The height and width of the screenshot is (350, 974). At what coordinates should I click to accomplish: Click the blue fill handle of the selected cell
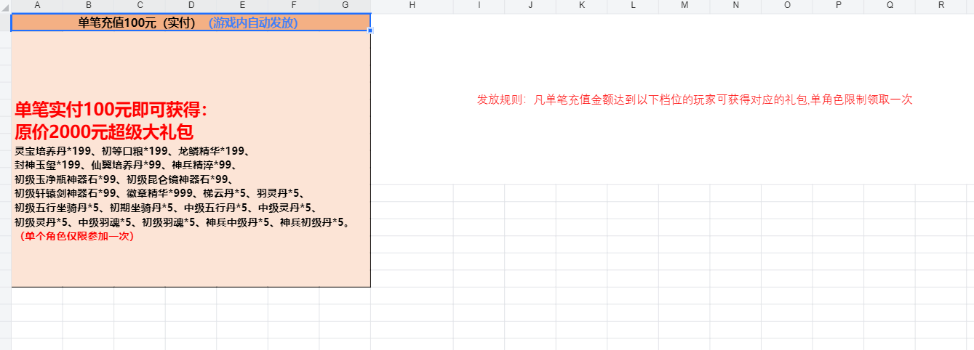coord(370,31)
